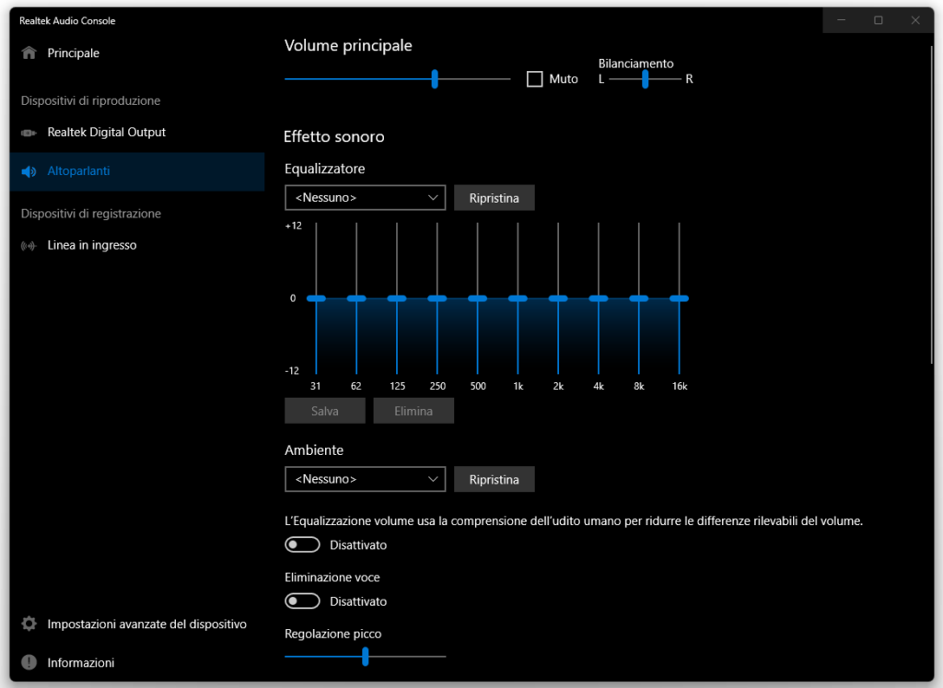Image resolution: width=943 pixels, height=688 pixels.
Task: Tick the Muto checkbox
Action: coord(535,79)
